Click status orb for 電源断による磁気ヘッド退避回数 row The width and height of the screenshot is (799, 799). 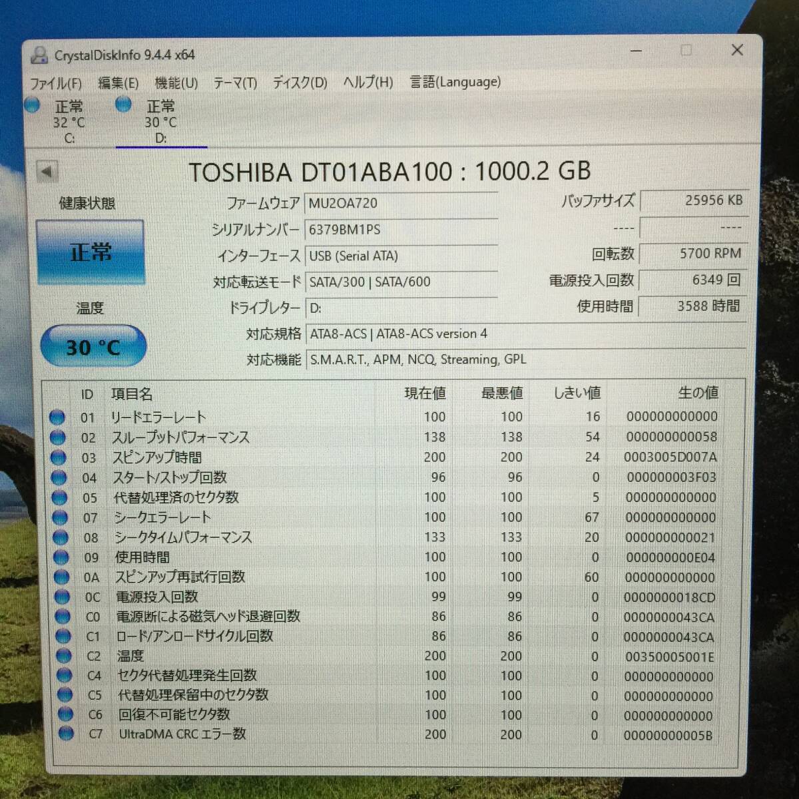click(x=63, y=617)
